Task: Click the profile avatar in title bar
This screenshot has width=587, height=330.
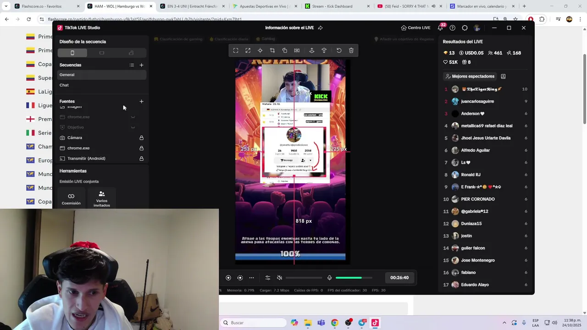Action: pos(477,28)
